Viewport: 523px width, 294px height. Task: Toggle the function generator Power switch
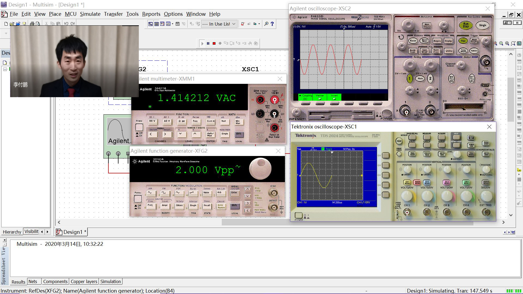pos(138,199)
